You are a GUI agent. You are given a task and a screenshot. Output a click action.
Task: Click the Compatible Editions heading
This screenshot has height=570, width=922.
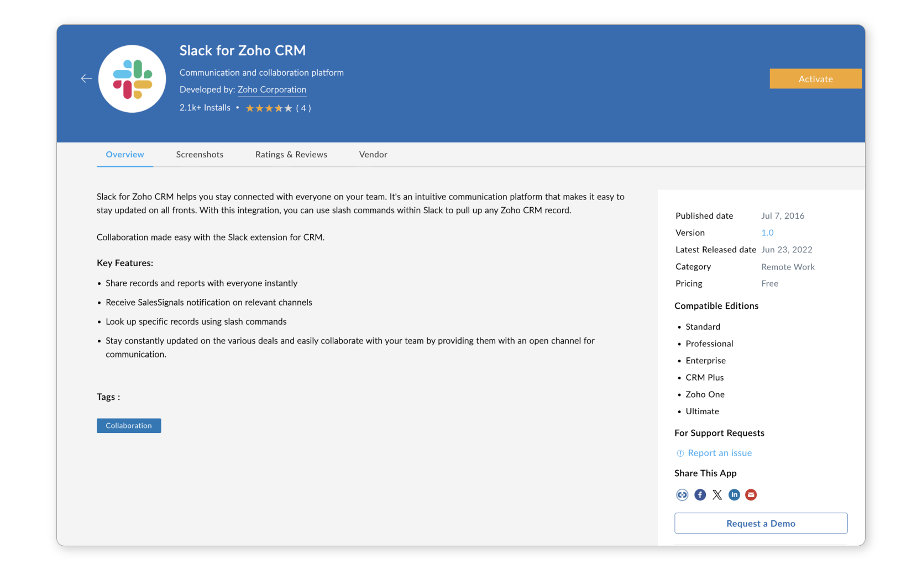click(716, 306)
